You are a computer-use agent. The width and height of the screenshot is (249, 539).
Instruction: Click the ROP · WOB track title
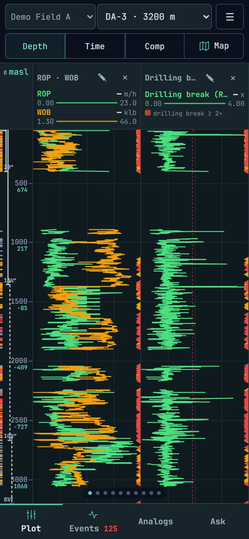58,78
